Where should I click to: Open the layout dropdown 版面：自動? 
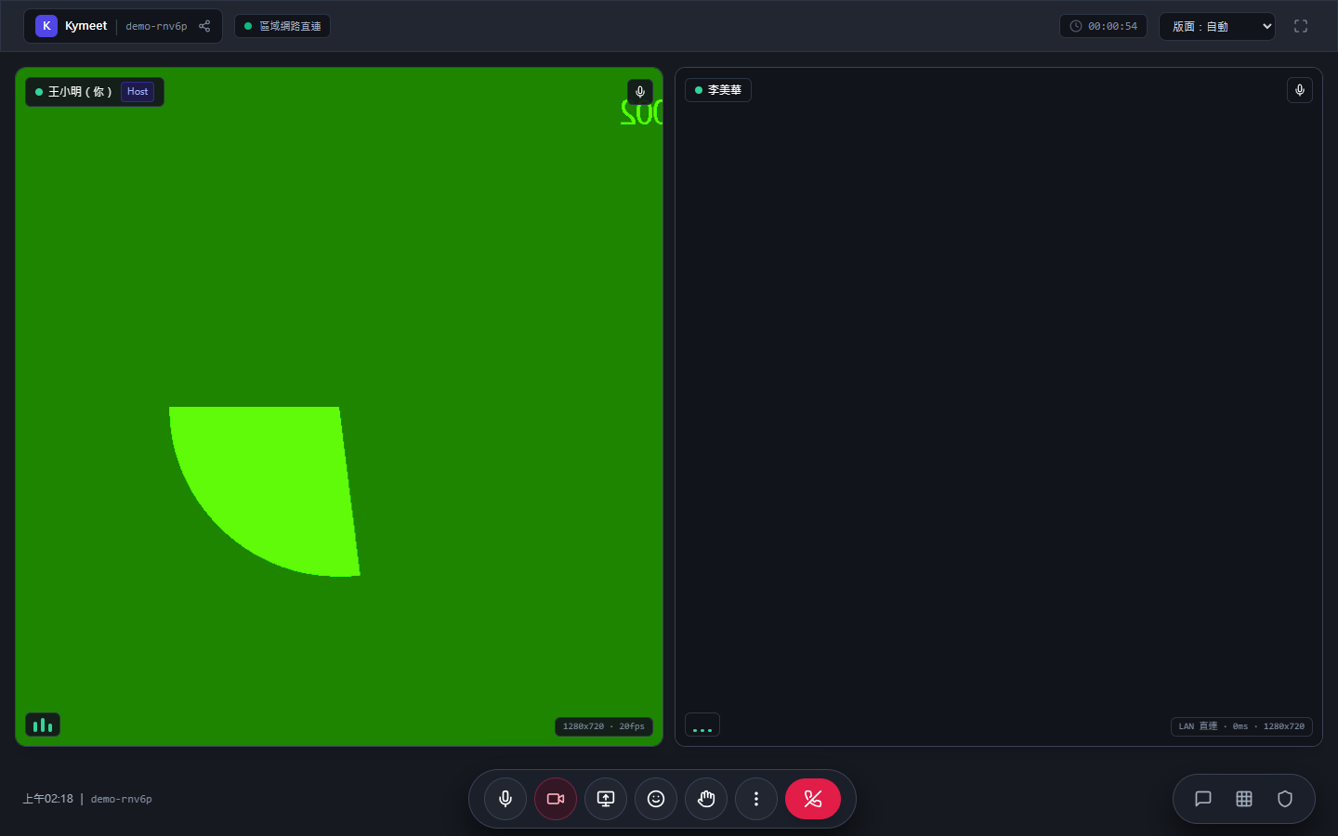[x=1217, y=26]
